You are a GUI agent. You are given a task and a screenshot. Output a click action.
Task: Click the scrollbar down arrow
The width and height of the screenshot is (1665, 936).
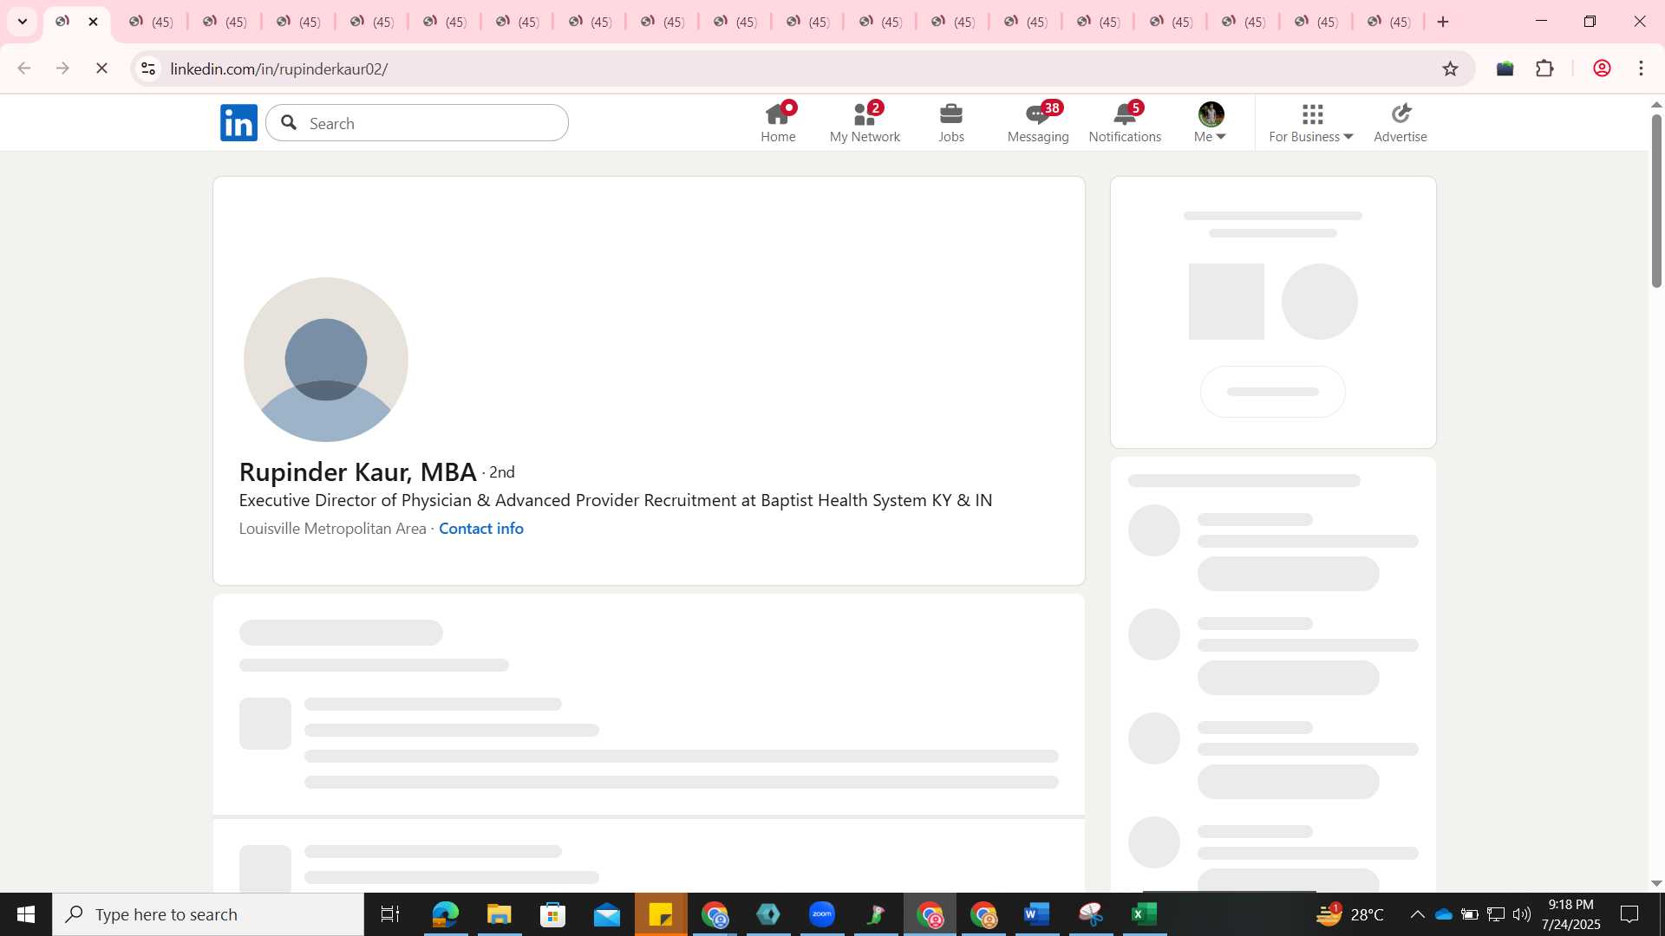pos(1656,883)
